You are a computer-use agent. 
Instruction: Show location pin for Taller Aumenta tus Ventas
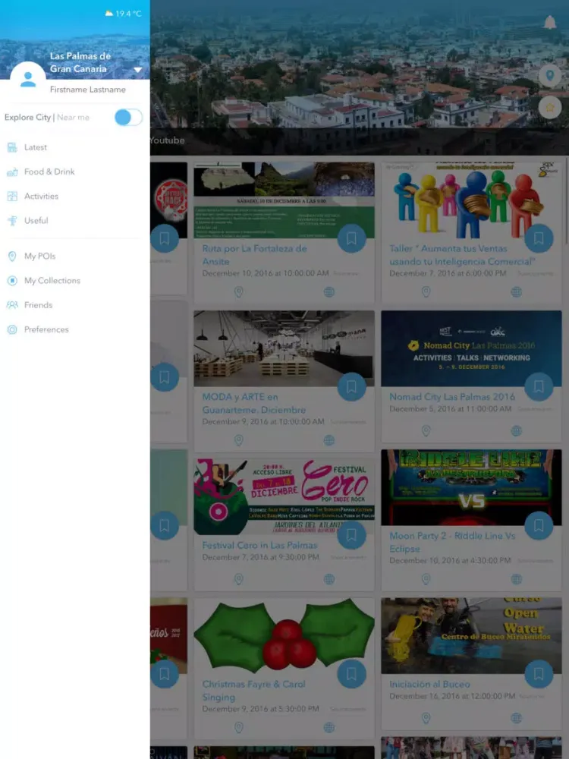pyautogui.click(x=426, y=292)
